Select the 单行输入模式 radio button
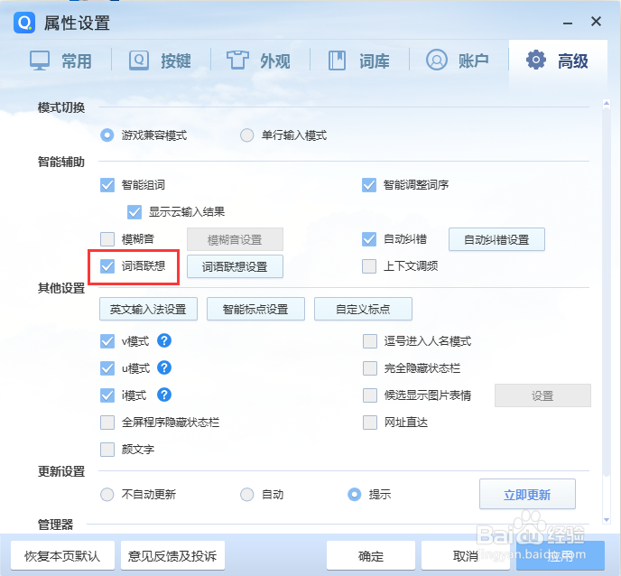Viewport: 621px width, 576px height. [246, 135]
